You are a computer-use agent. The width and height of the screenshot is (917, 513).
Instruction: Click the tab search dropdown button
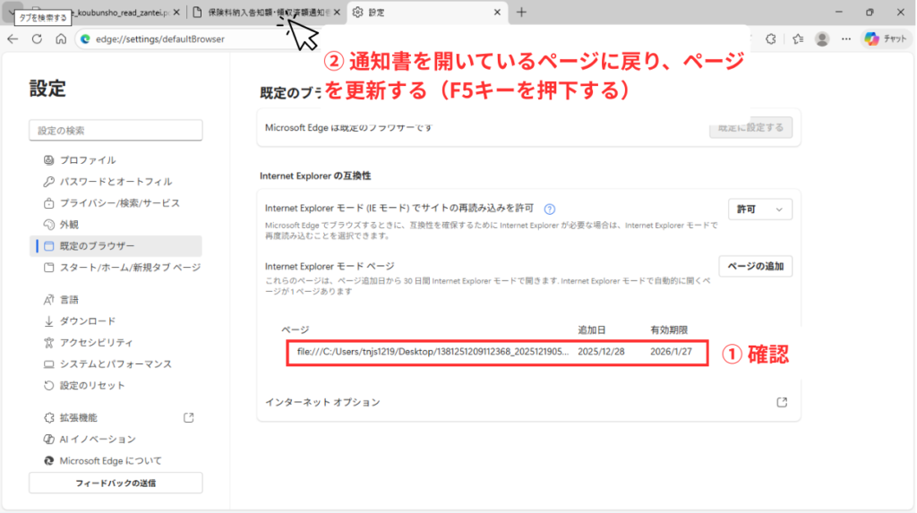coord(12,13)
